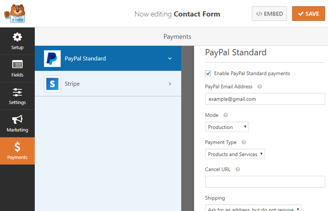Select the Stripe payment tab
Image resolution: width=328 pixels, height=211 pixels.
108,84
